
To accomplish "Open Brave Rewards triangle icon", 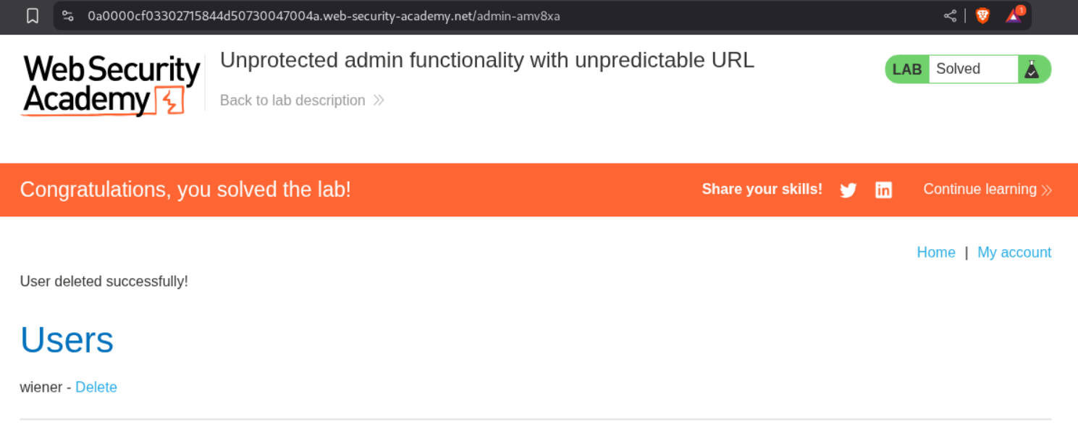I will pyautogui.click(x=1014, y=16).
